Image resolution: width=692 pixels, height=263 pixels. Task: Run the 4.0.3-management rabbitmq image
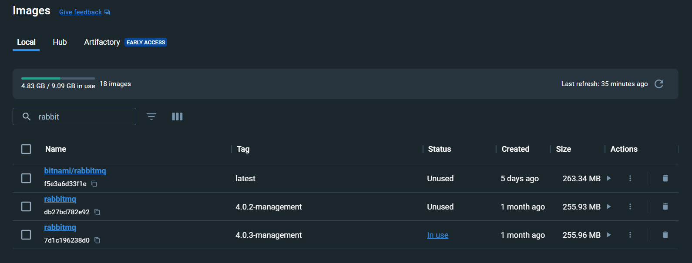(609, 235)
